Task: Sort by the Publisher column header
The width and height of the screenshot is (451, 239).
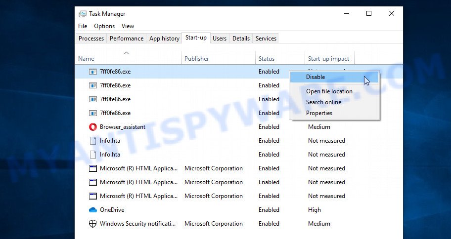Action: [218, 59]
